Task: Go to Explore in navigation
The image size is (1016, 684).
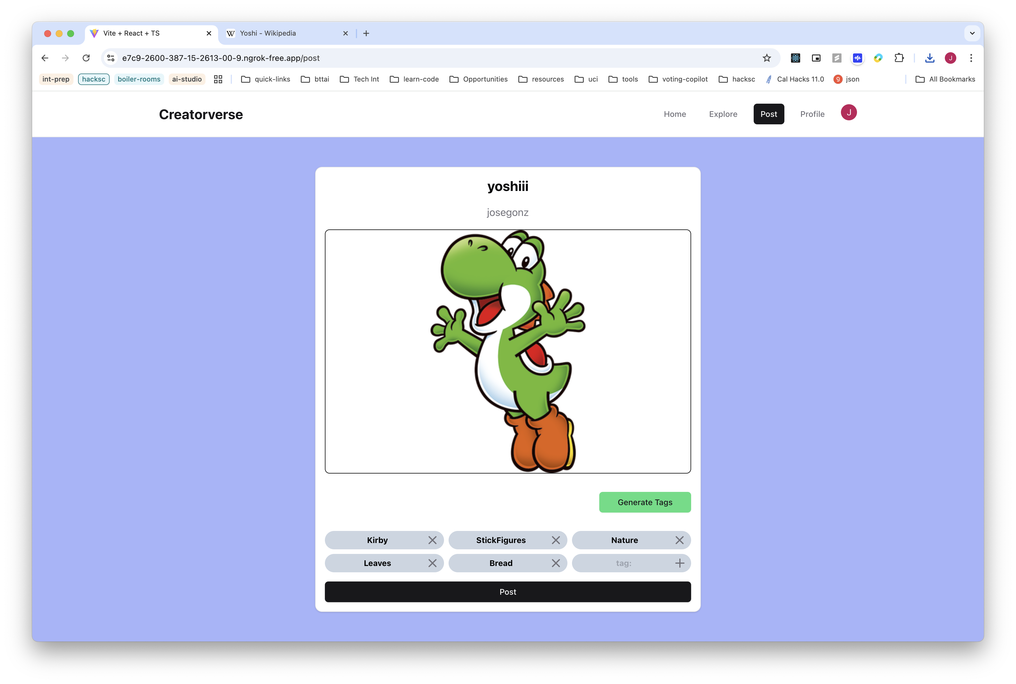Action: [x=723, y=114]
